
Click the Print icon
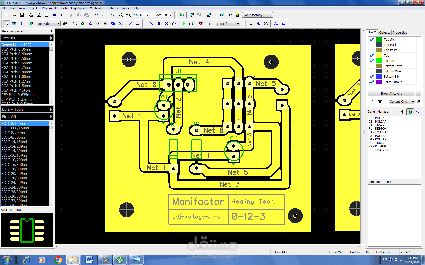(x=31, y=15)
